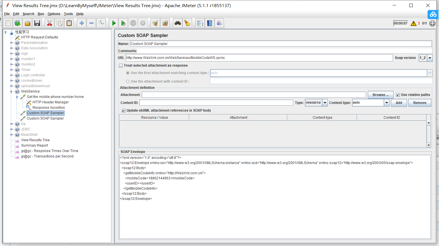
Task: Click the Add attachment button
Action: 399,103
